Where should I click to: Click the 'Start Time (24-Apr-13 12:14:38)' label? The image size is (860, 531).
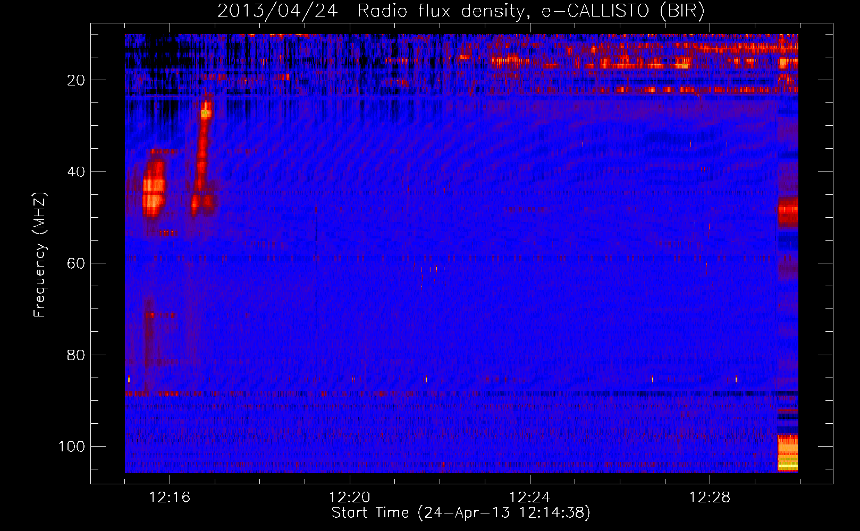point(461,513)
